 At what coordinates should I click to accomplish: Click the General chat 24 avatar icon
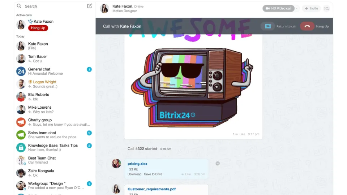click(x=21, y=71)
